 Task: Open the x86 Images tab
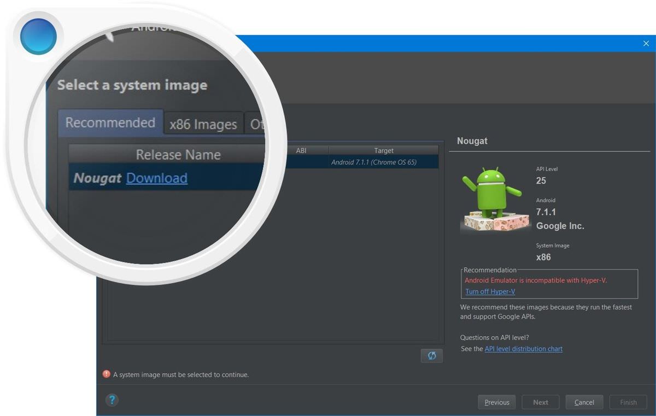[x=203, y=125]
